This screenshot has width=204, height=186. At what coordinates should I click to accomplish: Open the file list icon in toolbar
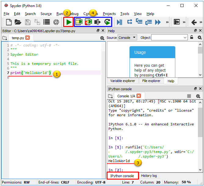tap(47, 22)
